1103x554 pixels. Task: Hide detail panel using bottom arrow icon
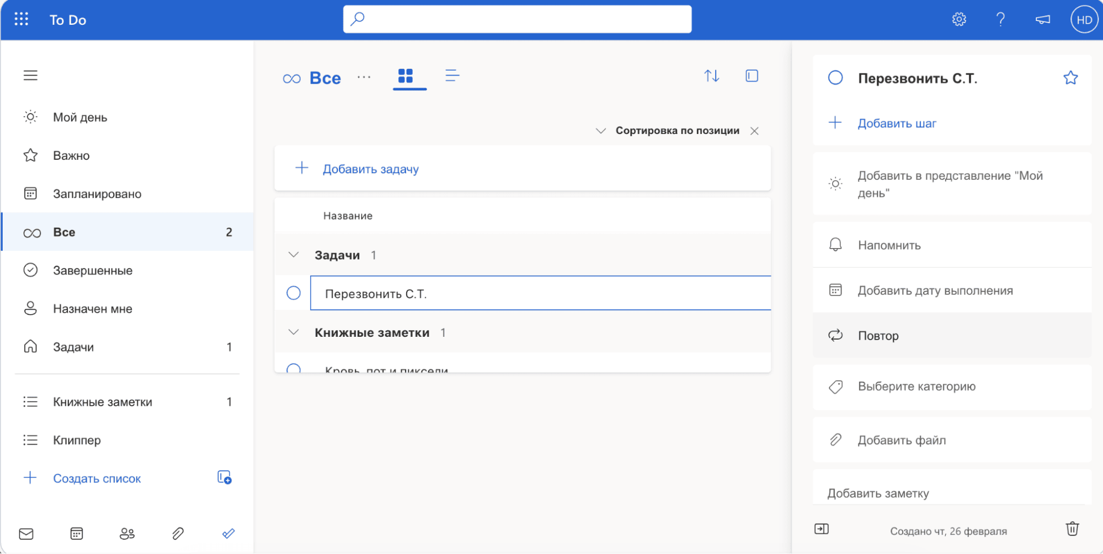coord(821,529)
